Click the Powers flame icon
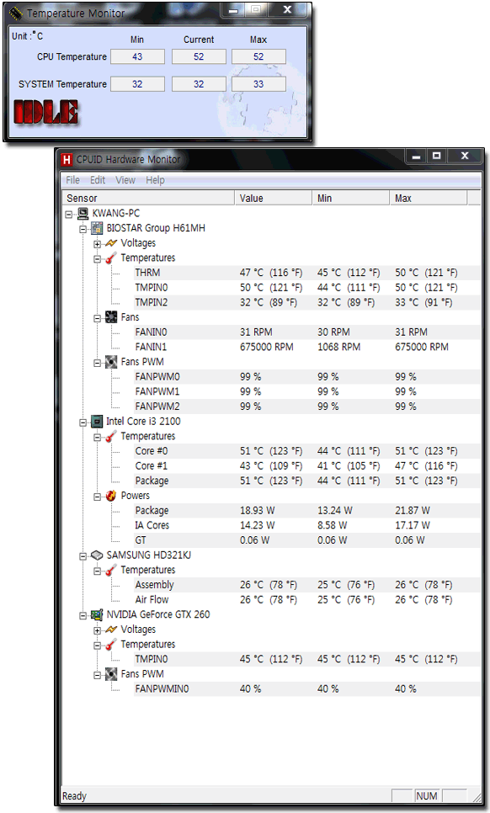 111,496
